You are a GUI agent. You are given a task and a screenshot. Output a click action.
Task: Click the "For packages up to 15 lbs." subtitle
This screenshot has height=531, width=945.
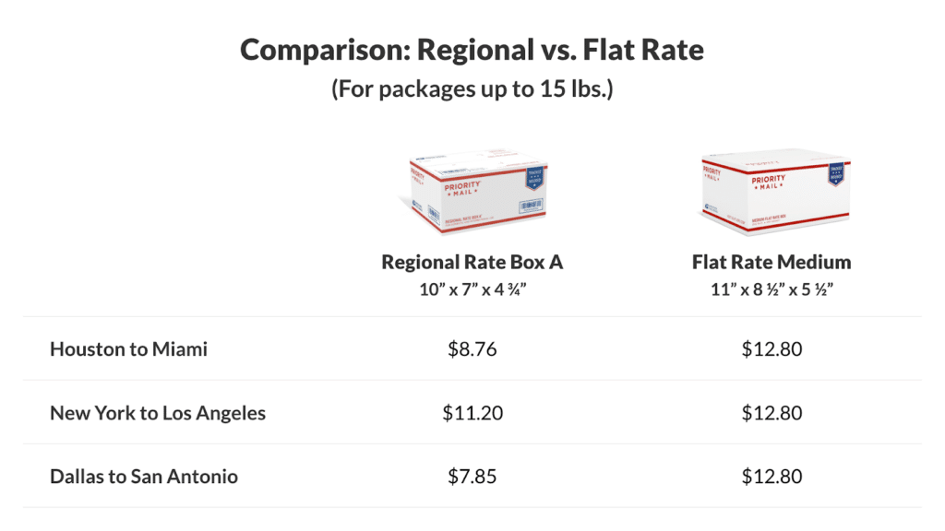tap(472, 90)
